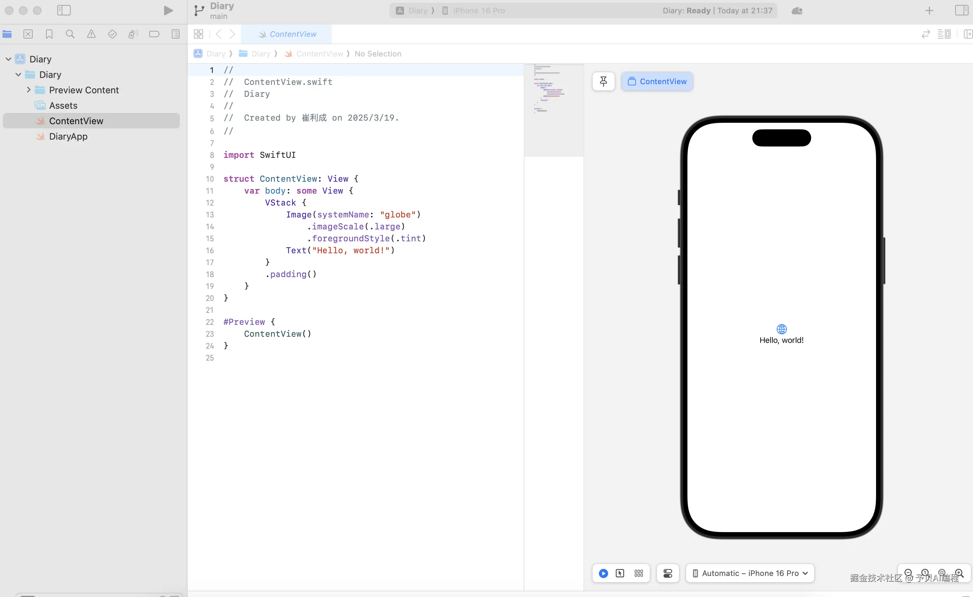
Task: Open the Automatic – iPhone 16 Pro device dropdown
Action: coord(750,573)
